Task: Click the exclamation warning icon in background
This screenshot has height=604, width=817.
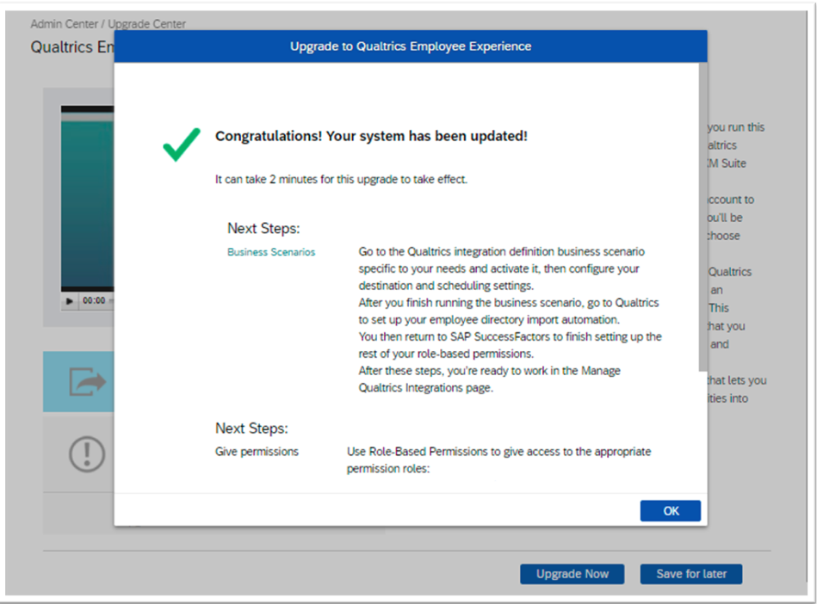Action: tap(87, 454)
